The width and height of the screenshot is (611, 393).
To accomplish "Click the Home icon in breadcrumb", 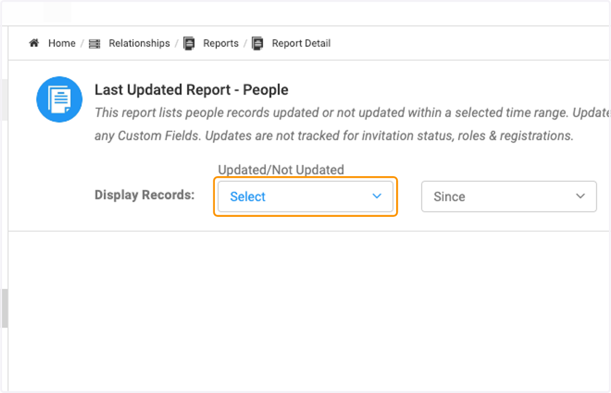I will (x=34, y=43).
